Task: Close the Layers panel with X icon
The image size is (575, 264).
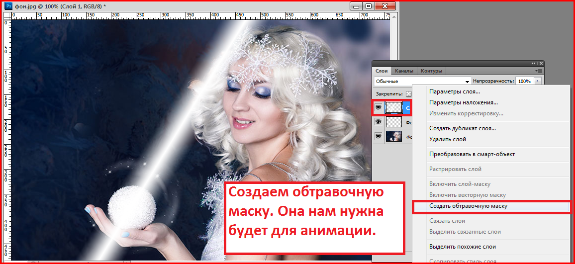Action: point(541,63)
